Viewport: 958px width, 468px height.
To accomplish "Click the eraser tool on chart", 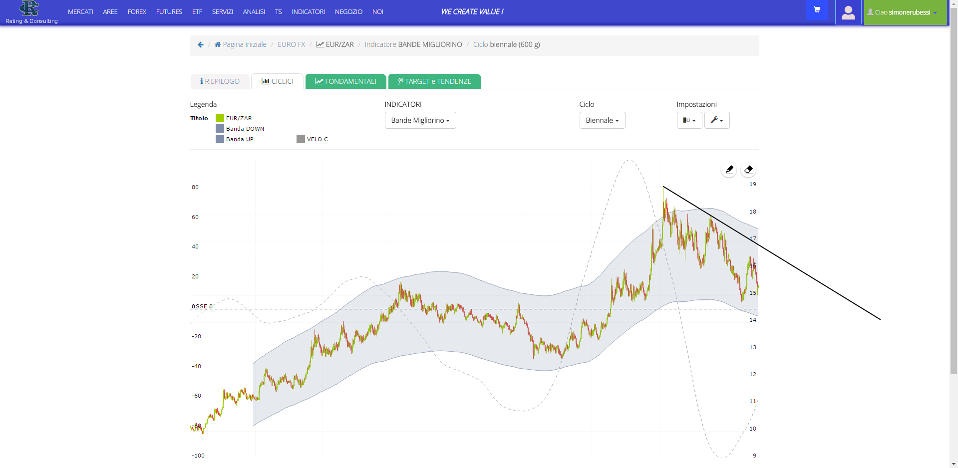I will point(748,170).
